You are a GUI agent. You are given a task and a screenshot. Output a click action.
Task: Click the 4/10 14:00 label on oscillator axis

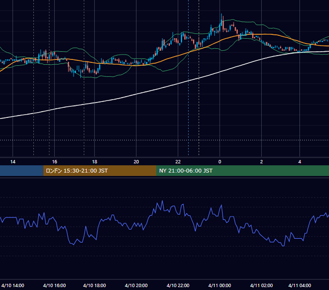(13, 285)
